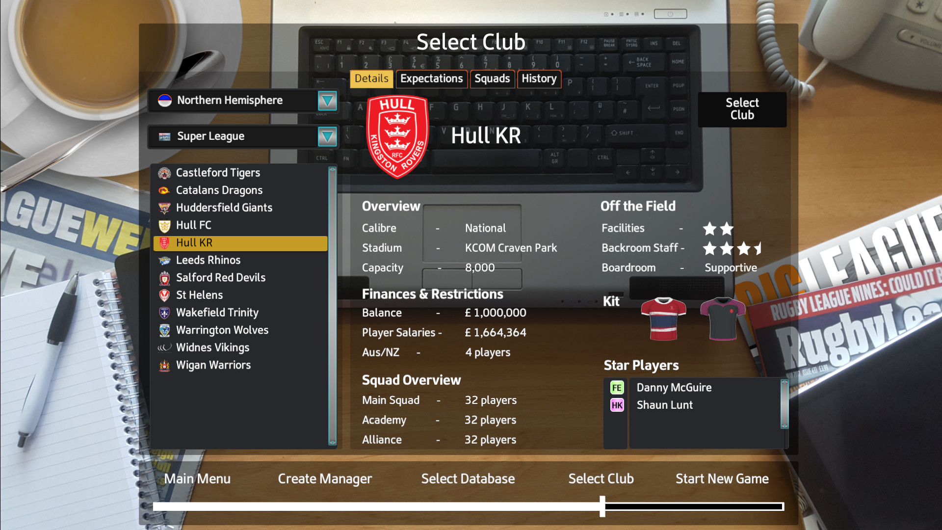Drag the bottom progress slider
Viewport: 942px width, 530px height.
(x=602, y=508)
